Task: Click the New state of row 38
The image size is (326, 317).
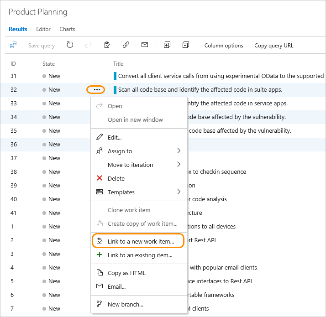Action: point(54,172)
